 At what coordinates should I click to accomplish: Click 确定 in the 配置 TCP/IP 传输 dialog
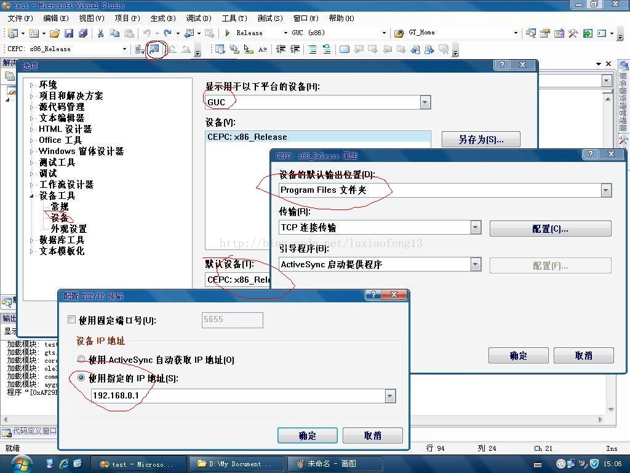coord(308,435)
